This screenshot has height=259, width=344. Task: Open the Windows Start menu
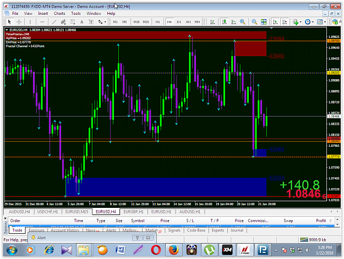(x=12, y=250)
